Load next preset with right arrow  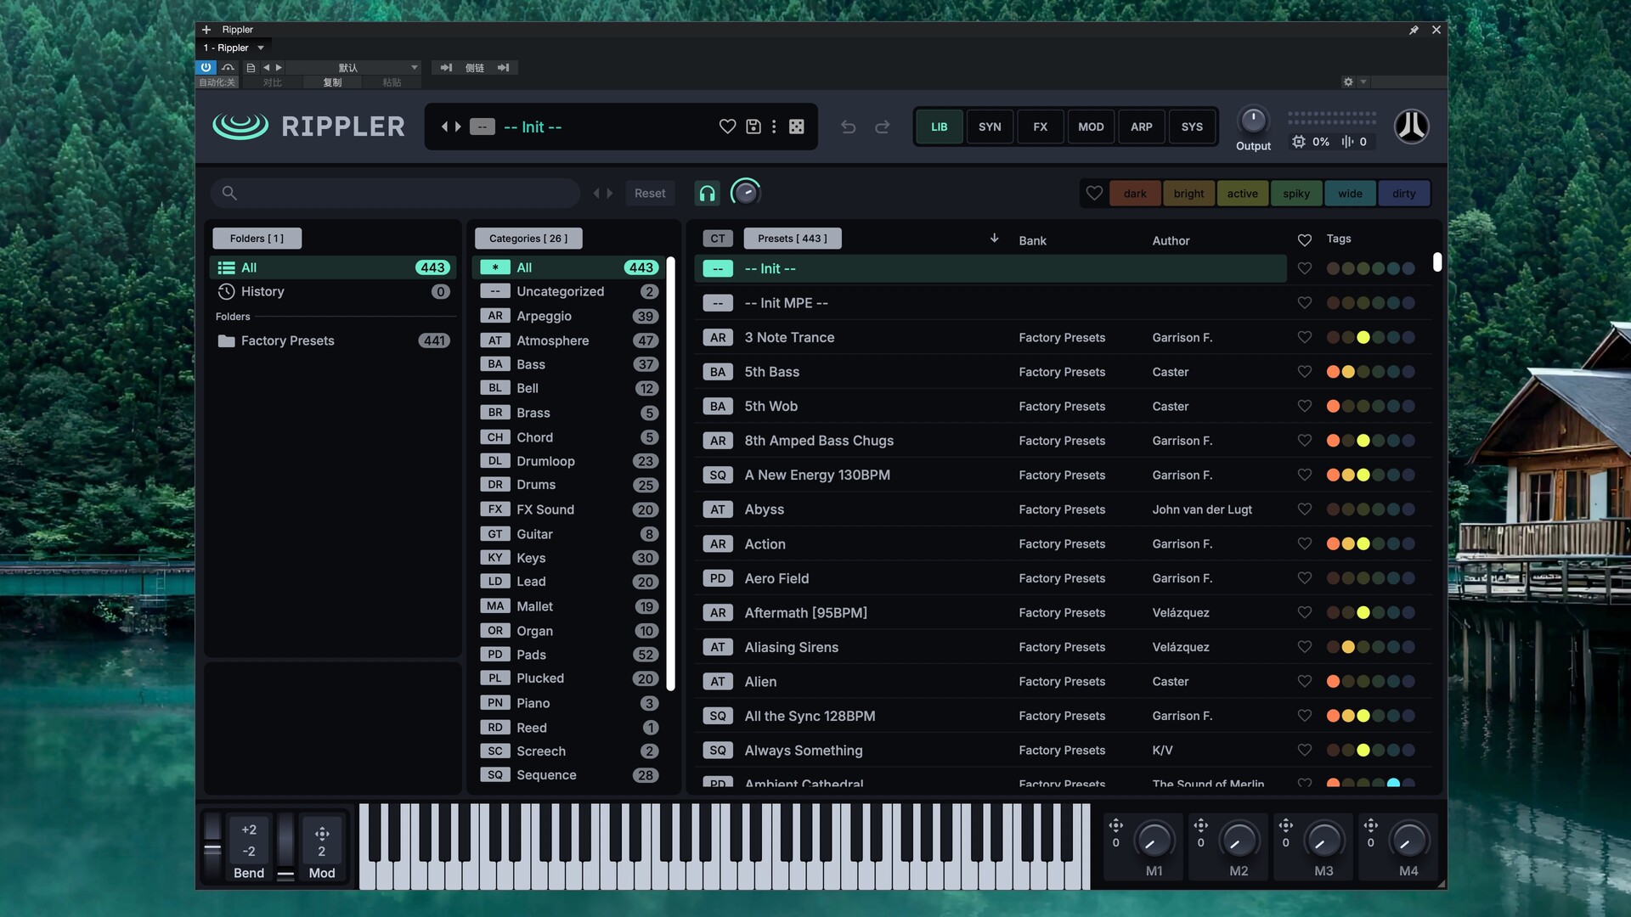tap(459, 127)
